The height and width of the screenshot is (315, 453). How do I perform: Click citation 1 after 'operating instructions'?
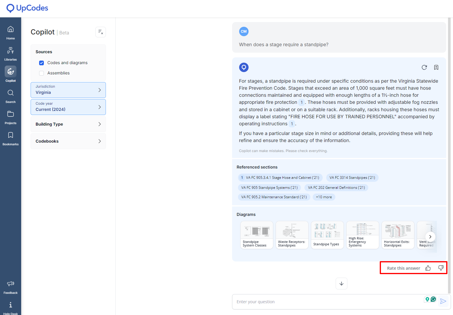tap(292, 124)
